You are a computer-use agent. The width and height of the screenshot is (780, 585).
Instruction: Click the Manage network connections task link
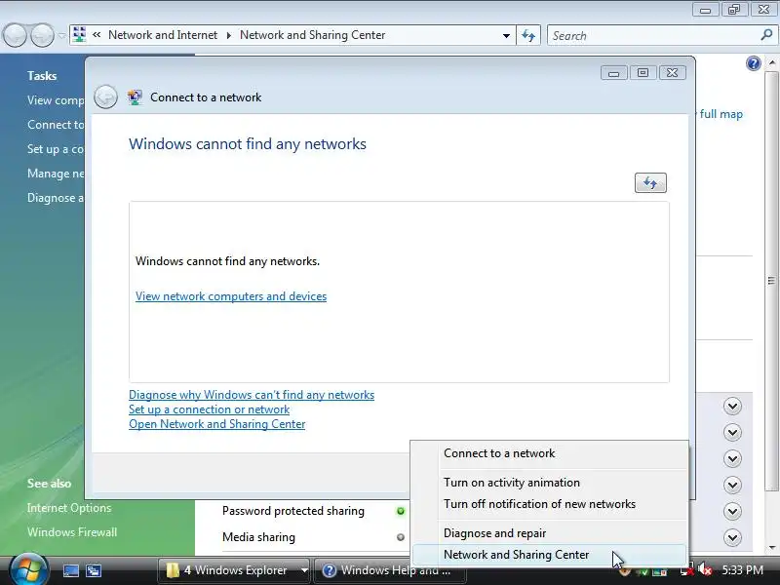(x=56, y=174)
